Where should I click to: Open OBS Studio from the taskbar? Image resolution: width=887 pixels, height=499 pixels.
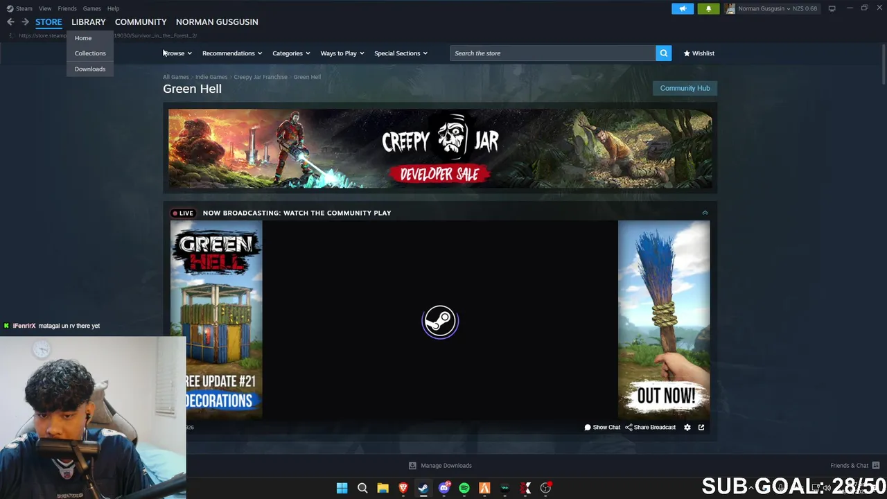545,488
